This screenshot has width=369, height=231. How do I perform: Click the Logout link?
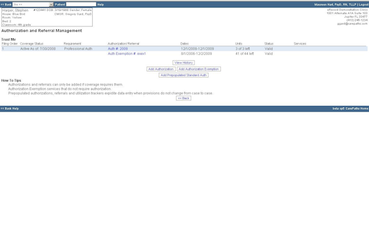(x=363, y=4)
